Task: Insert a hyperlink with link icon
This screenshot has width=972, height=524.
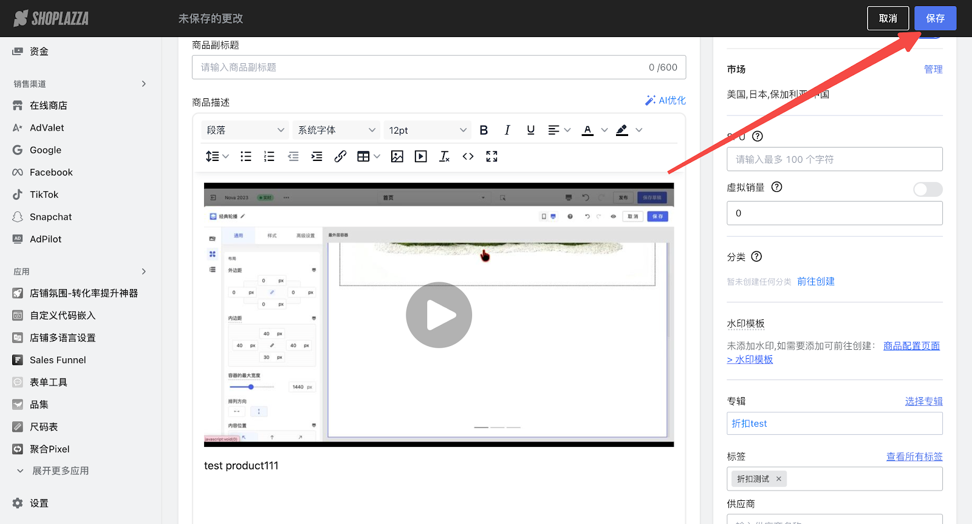Action: [x=340, y=157]
